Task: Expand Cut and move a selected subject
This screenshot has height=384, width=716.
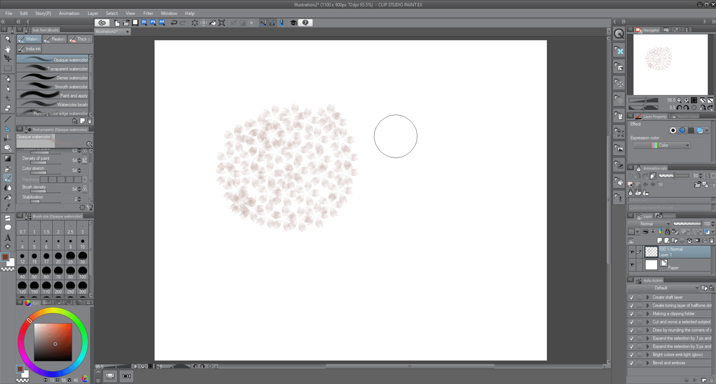Action: click(x=647, y=322)
